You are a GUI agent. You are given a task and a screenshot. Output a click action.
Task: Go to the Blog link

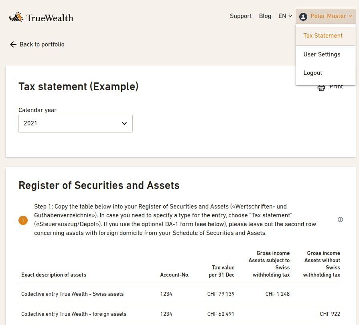pyautogui.click(x=265, y=16)
